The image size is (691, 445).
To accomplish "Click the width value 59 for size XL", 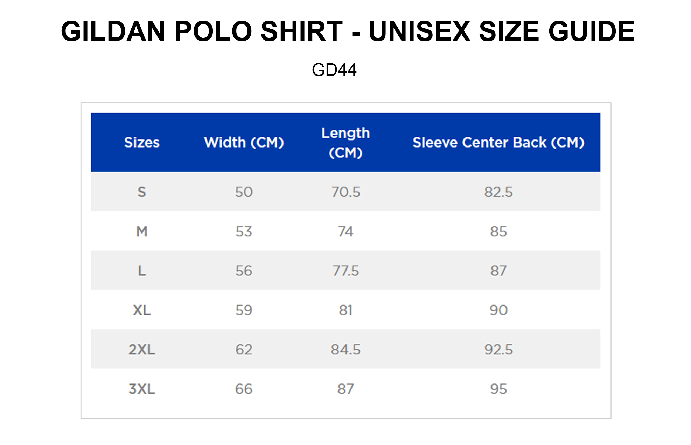I will click(244, 310).
